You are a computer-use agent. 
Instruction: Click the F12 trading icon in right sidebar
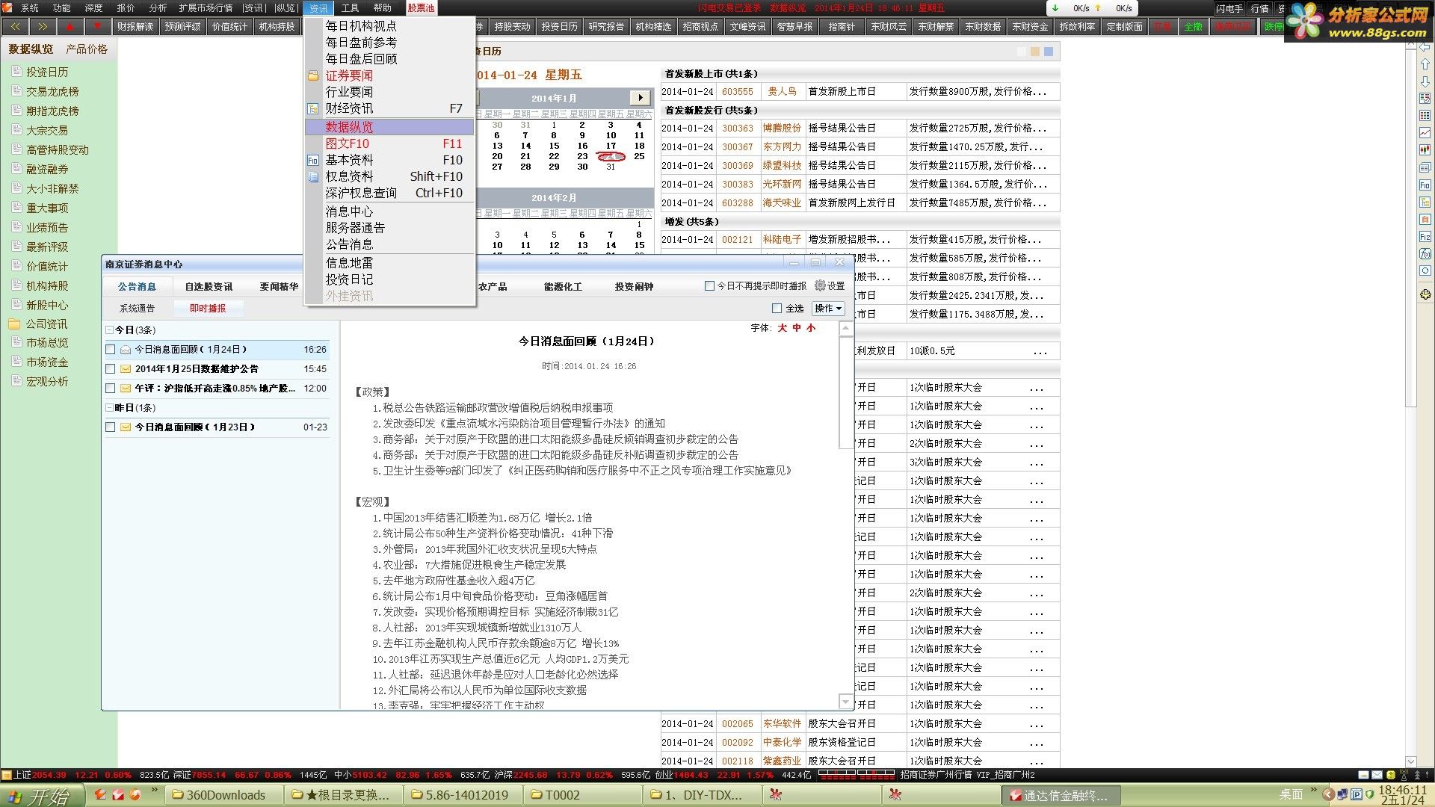(1425, 237)
